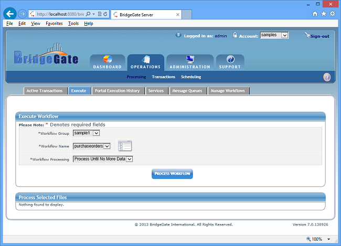Viewport: 341px width, 246px height.
Task: Click the padlock icon beside Account
Action: point(235,35)
